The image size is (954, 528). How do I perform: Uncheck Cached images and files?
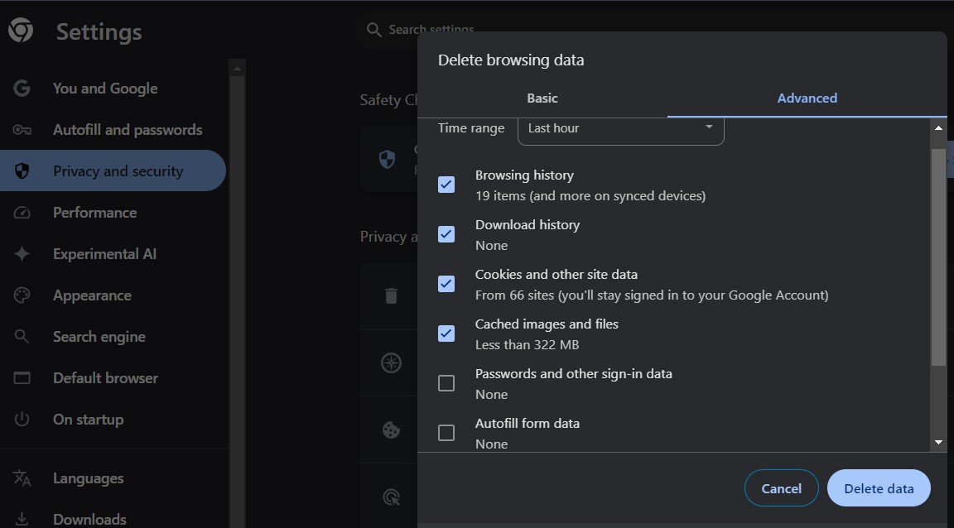point(446,334)
